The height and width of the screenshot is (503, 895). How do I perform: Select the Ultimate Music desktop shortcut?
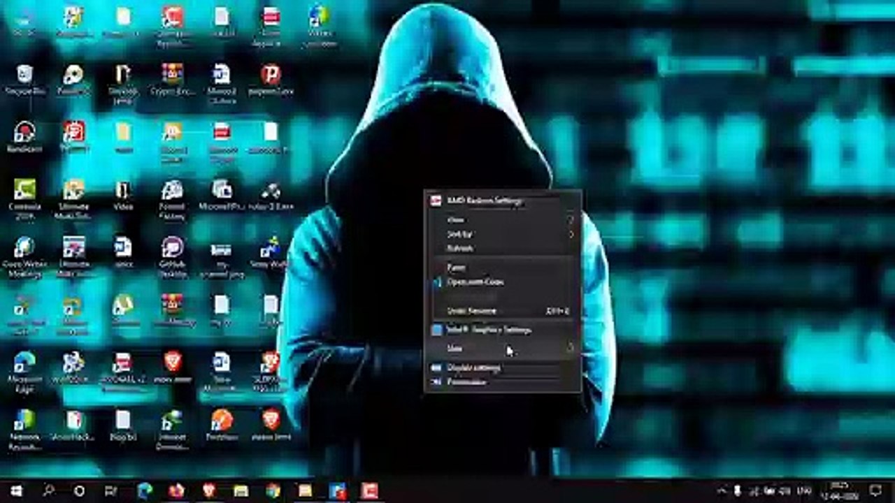pyautogui.click(x=73, y=199)
